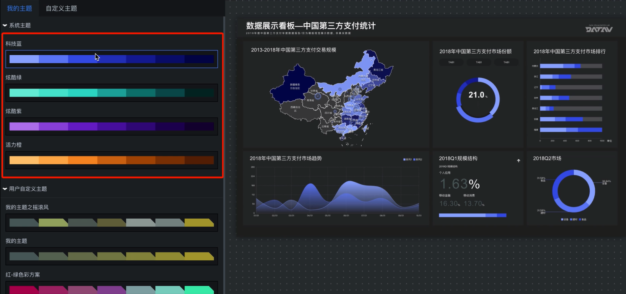Click 2013-2018年中国第三方支付交易规模 map title
This screenshot has height=294, width=626.
click(294, 50)
